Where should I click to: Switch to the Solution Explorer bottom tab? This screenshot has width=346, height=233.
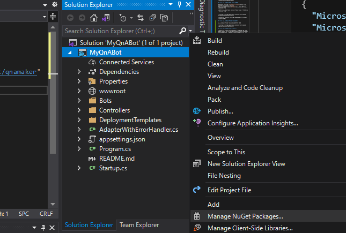pyautogui.click(x=89, y=225)
